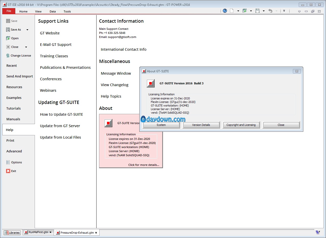Open the help question-mark icon in toolbar

coord(225,11)
